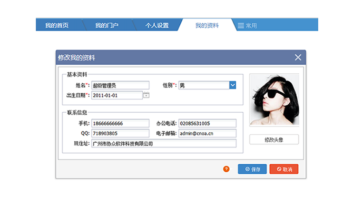Open the 常用 hamburger menu
This screenshot has width=353, height=217.
click(x=247, y=25)
